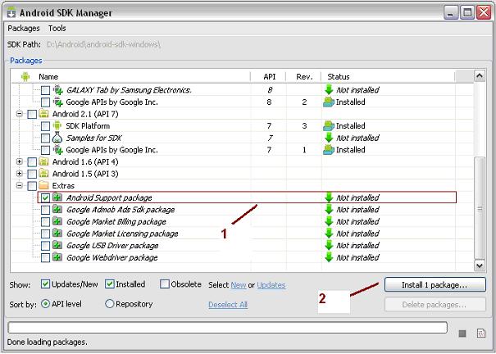Click the Not installed arrow for Google USB Driver
This screenshot has height=354, width=496.
coord(329,245)
